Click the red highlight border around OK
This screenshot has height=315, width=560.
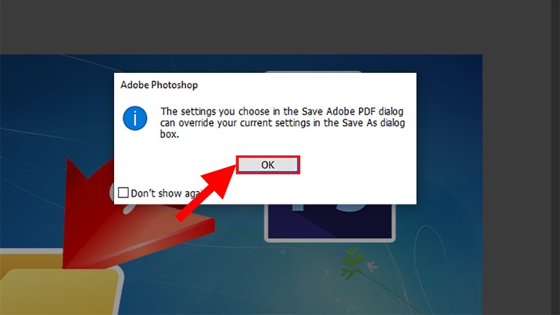268,156
